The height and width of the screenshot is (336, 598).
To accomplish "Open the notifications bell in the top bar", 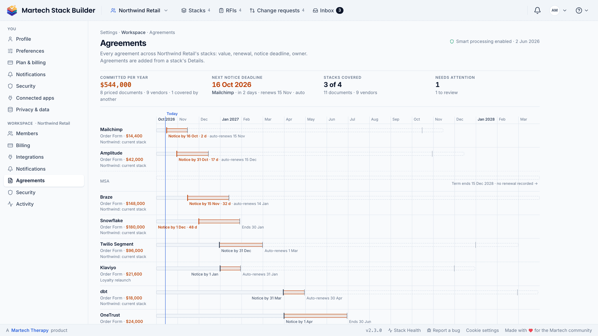I will pos(537,10).
